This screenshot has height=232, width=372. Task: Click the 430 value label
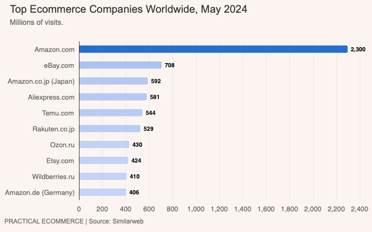click(x=137, y=145)
